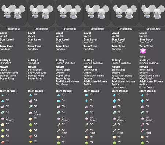The image size is (165, 145).
Task: Click the Tandemaus name label above Lv. 35
Action: 69,29
